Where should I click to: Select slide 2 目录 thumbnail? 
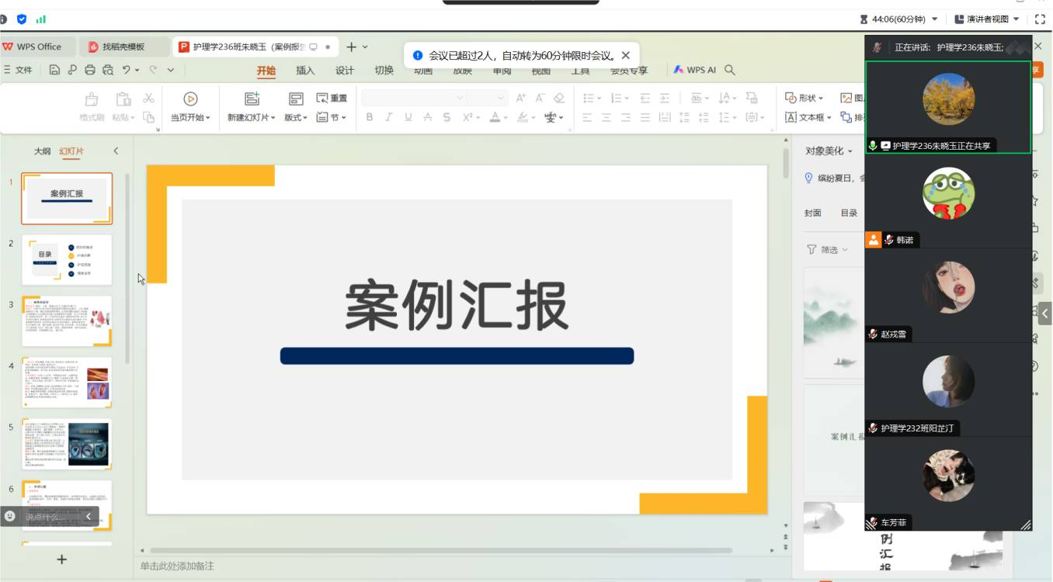point(67,260)
